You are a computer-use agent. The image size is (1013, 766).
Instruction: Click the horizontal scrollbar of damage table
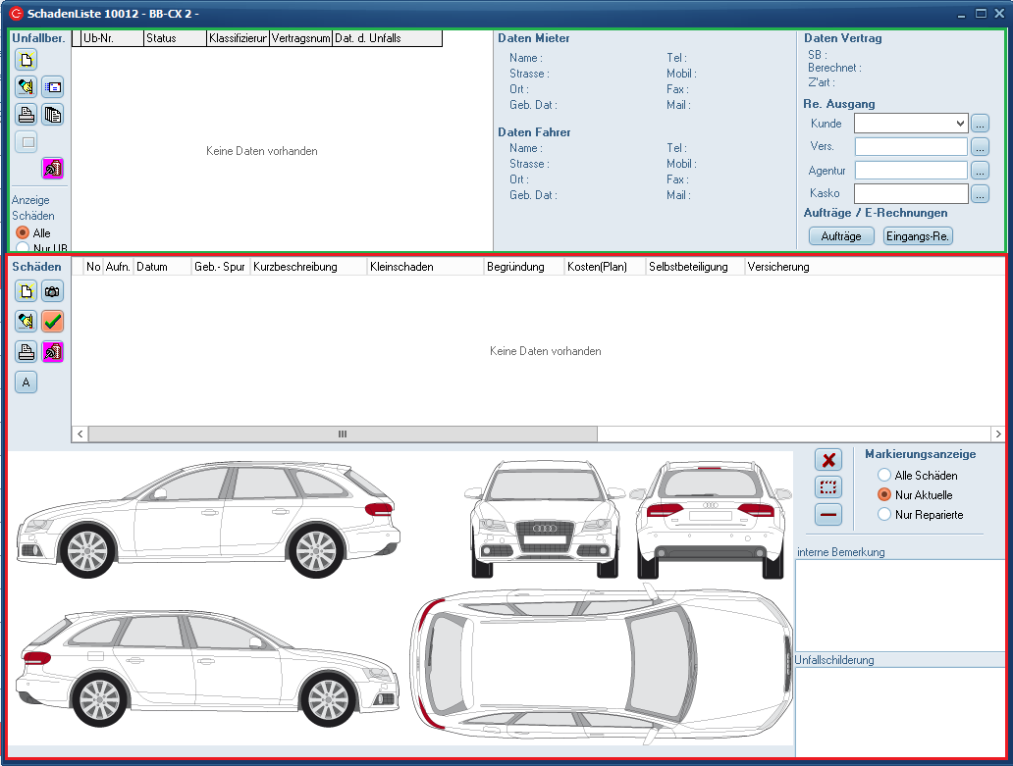pos(343,434)
